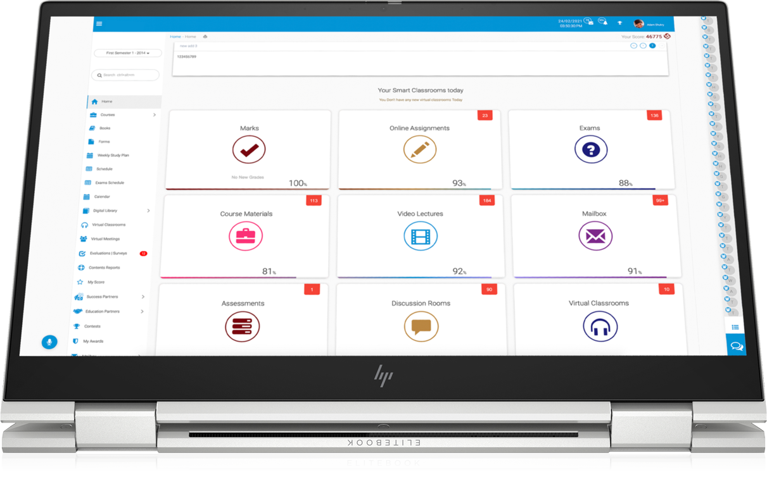
Task: Open the Course Materials briefcase icon
Action: click(x=246, y=236)
